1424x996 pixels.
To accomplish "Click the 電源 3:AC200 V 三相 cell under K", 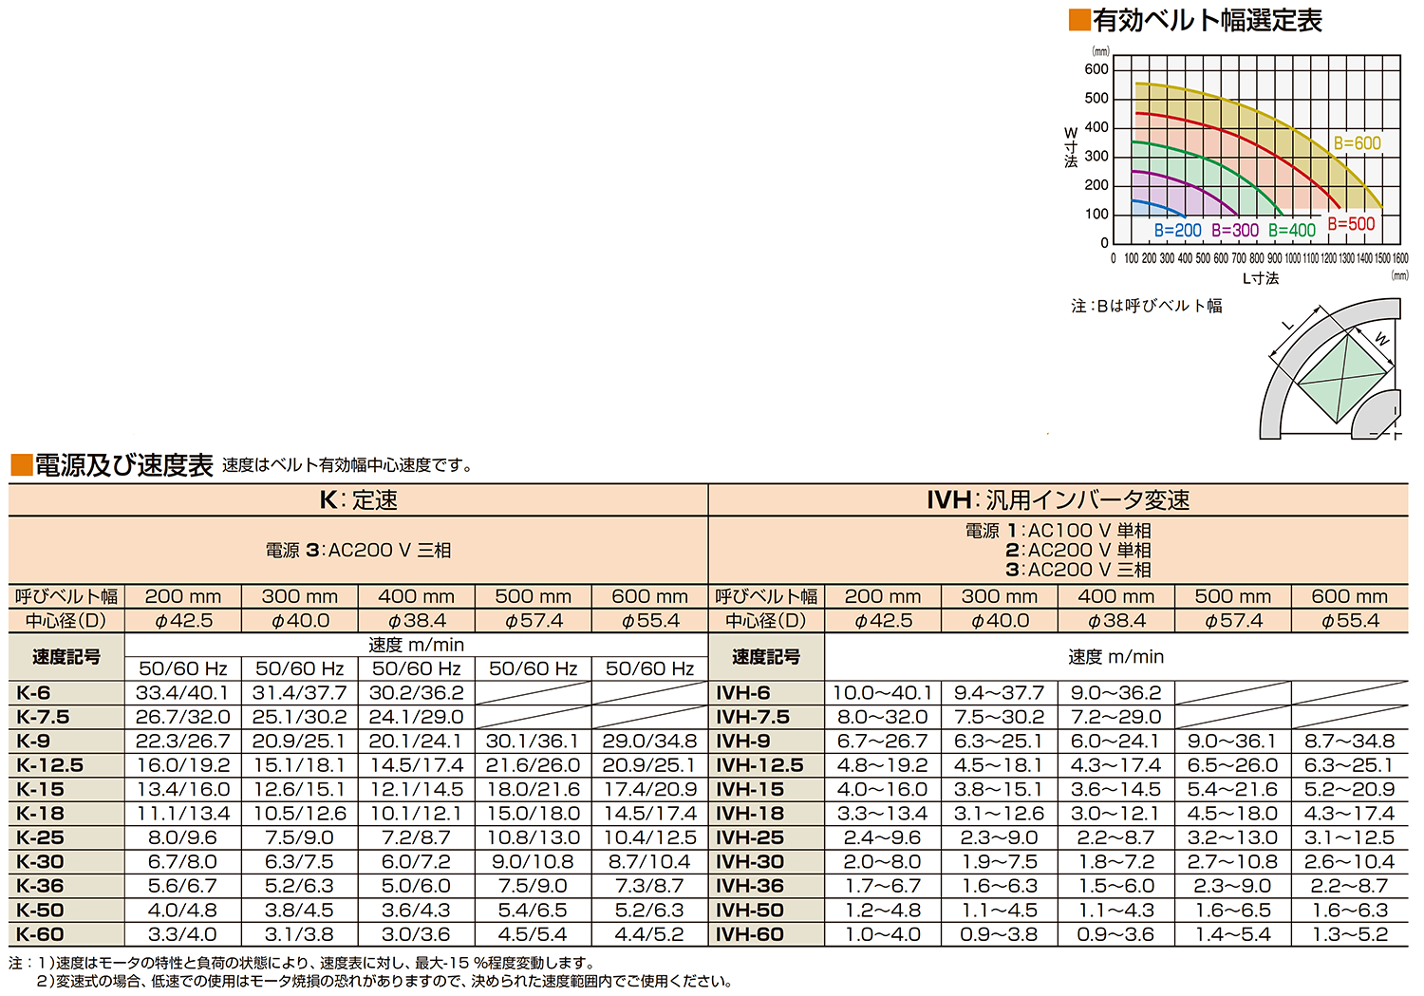I will (x=359, y=550).
